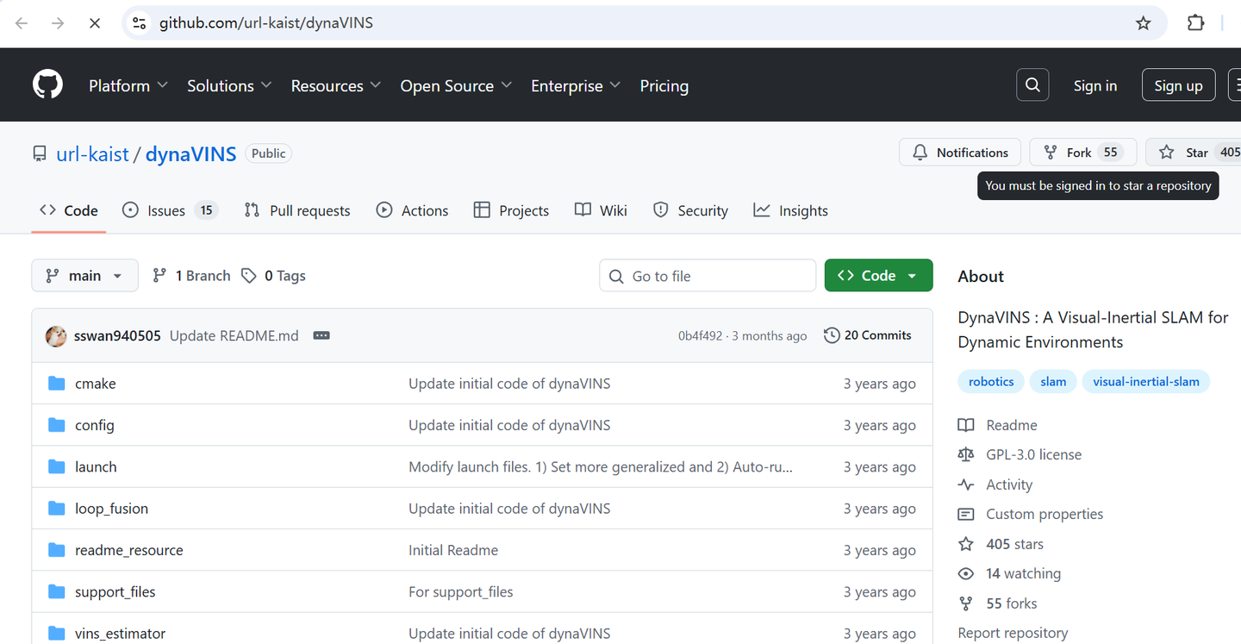Switch to the Pull requests tab

(297, 210)
